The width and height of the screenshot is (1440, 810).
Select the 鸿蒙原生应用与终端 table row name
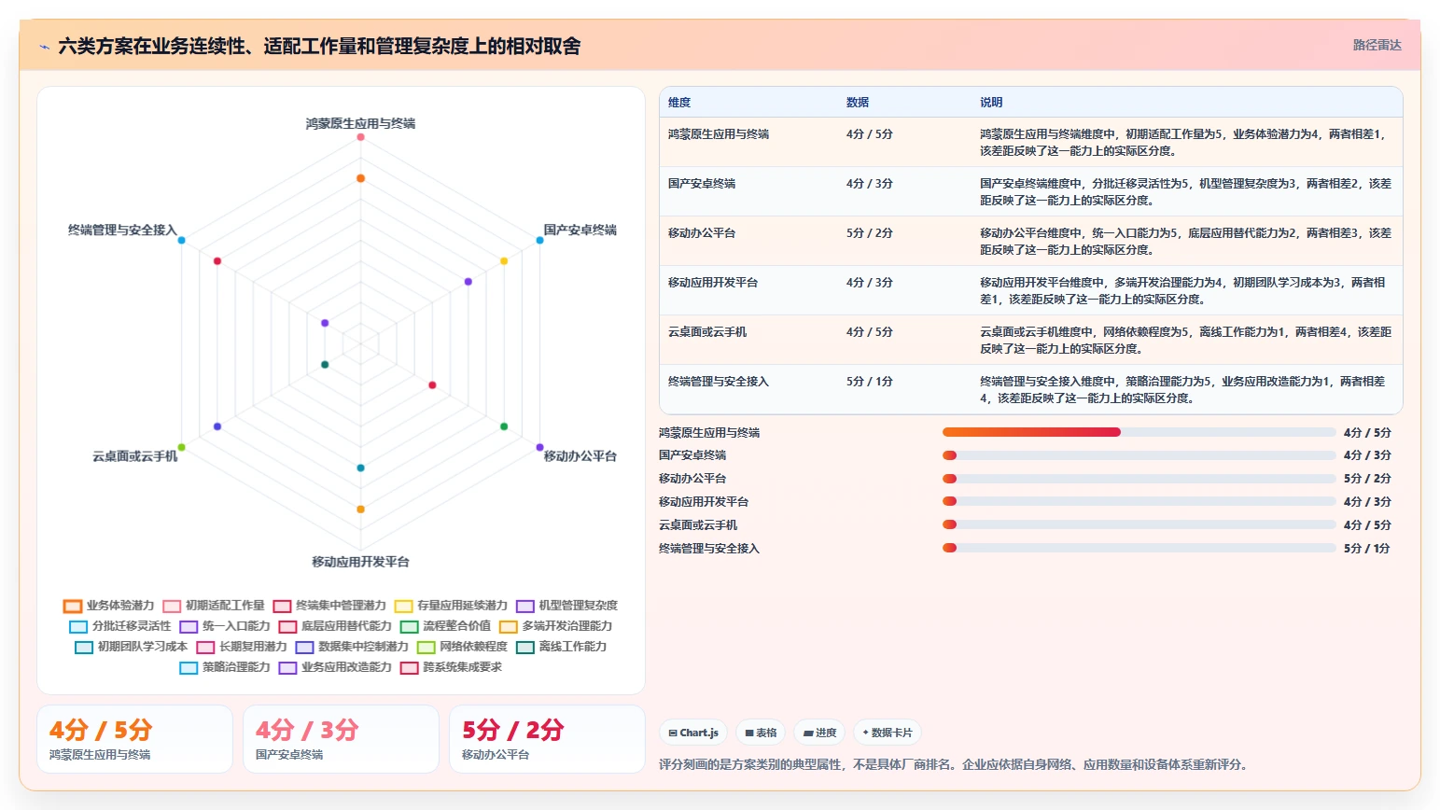pos(719,134)
